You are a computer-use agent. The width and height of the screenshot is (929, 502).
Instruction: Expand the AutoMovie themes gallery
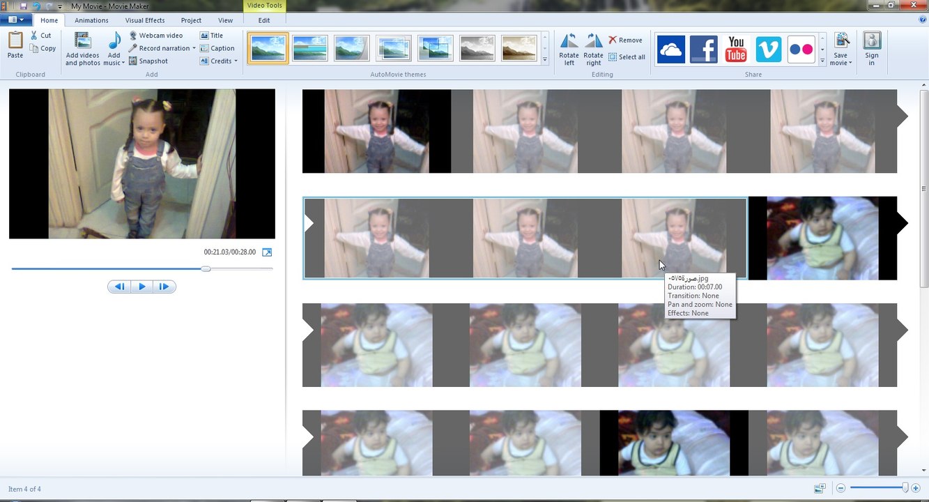(544, 61)
